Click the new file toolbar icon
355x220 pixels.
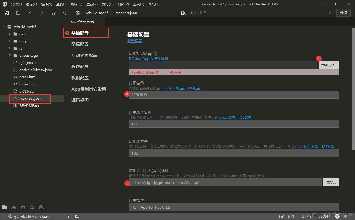tap(6, 13)
